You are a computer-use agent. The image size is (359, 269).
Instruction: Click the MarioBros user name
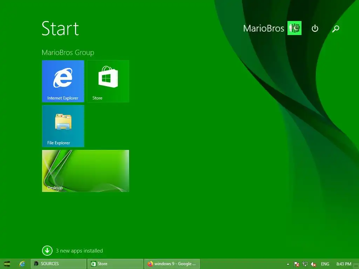[264, 28]
